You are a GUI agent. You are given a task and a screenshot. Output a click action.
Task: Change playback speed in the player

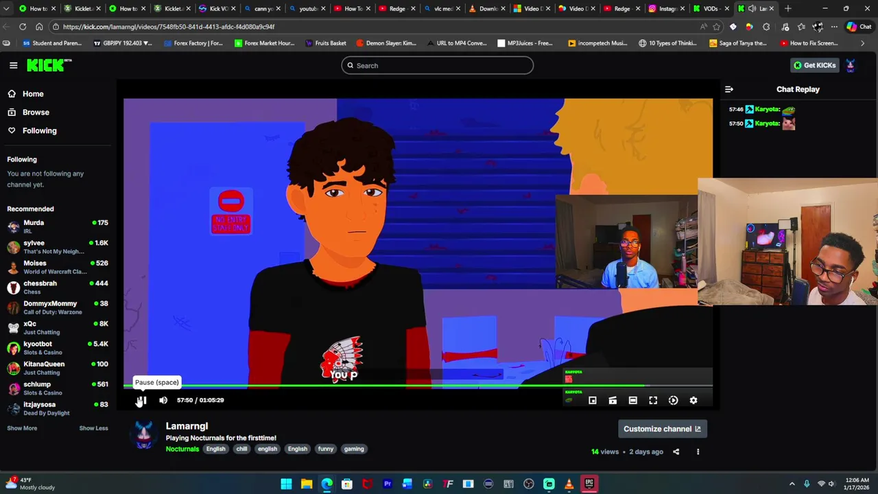point(673,400)
